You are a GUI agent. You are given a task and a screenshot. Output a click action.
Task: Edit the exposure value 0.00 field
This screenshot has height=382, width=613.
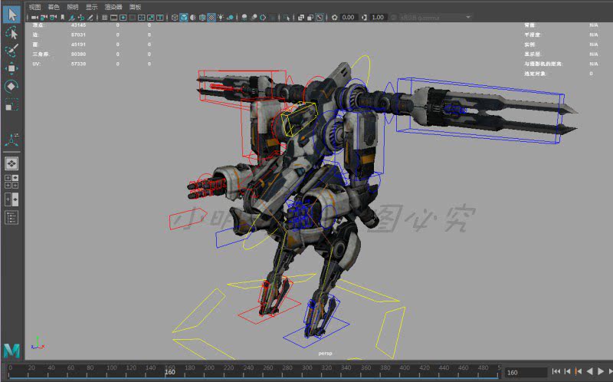point(349,17)
